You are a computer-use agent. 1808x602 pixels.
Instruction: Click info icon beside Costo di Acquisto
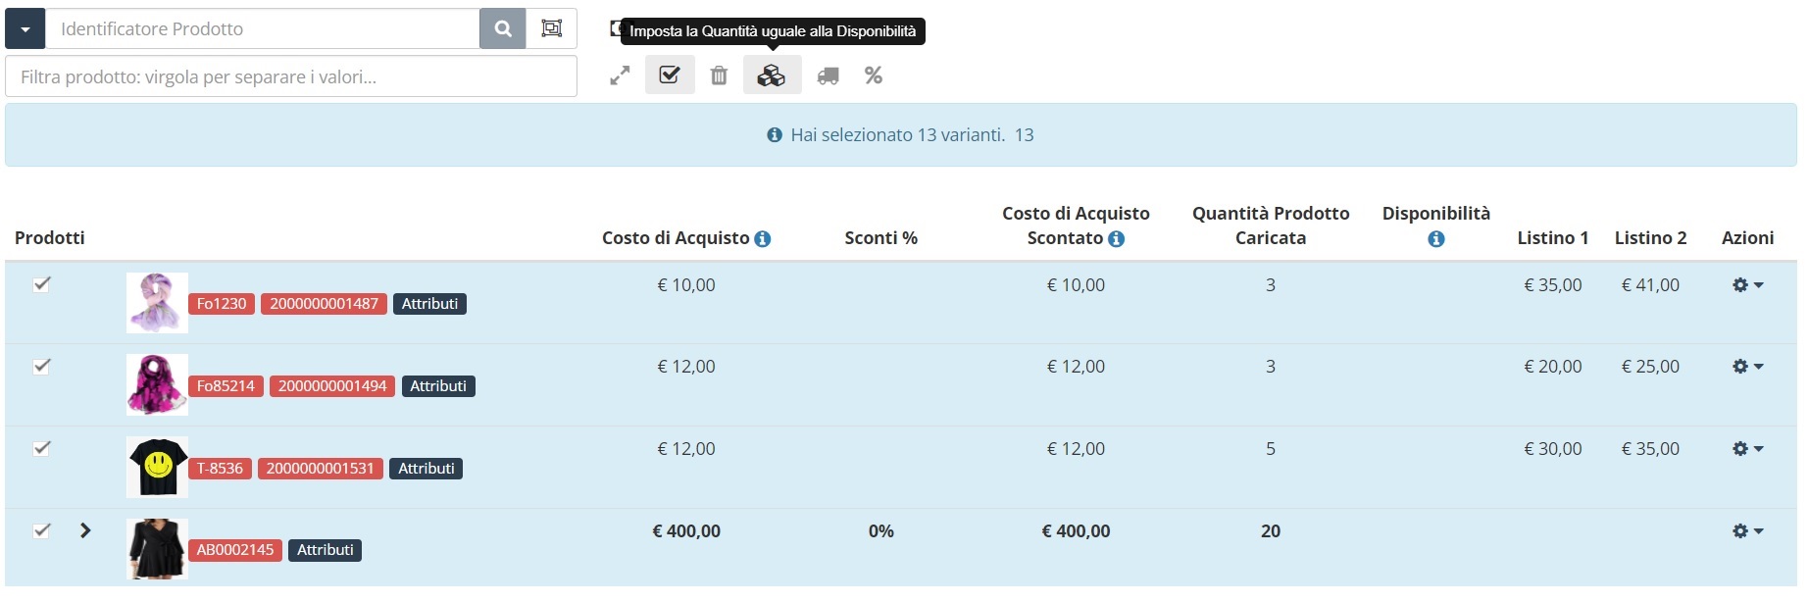coord(763,238)
